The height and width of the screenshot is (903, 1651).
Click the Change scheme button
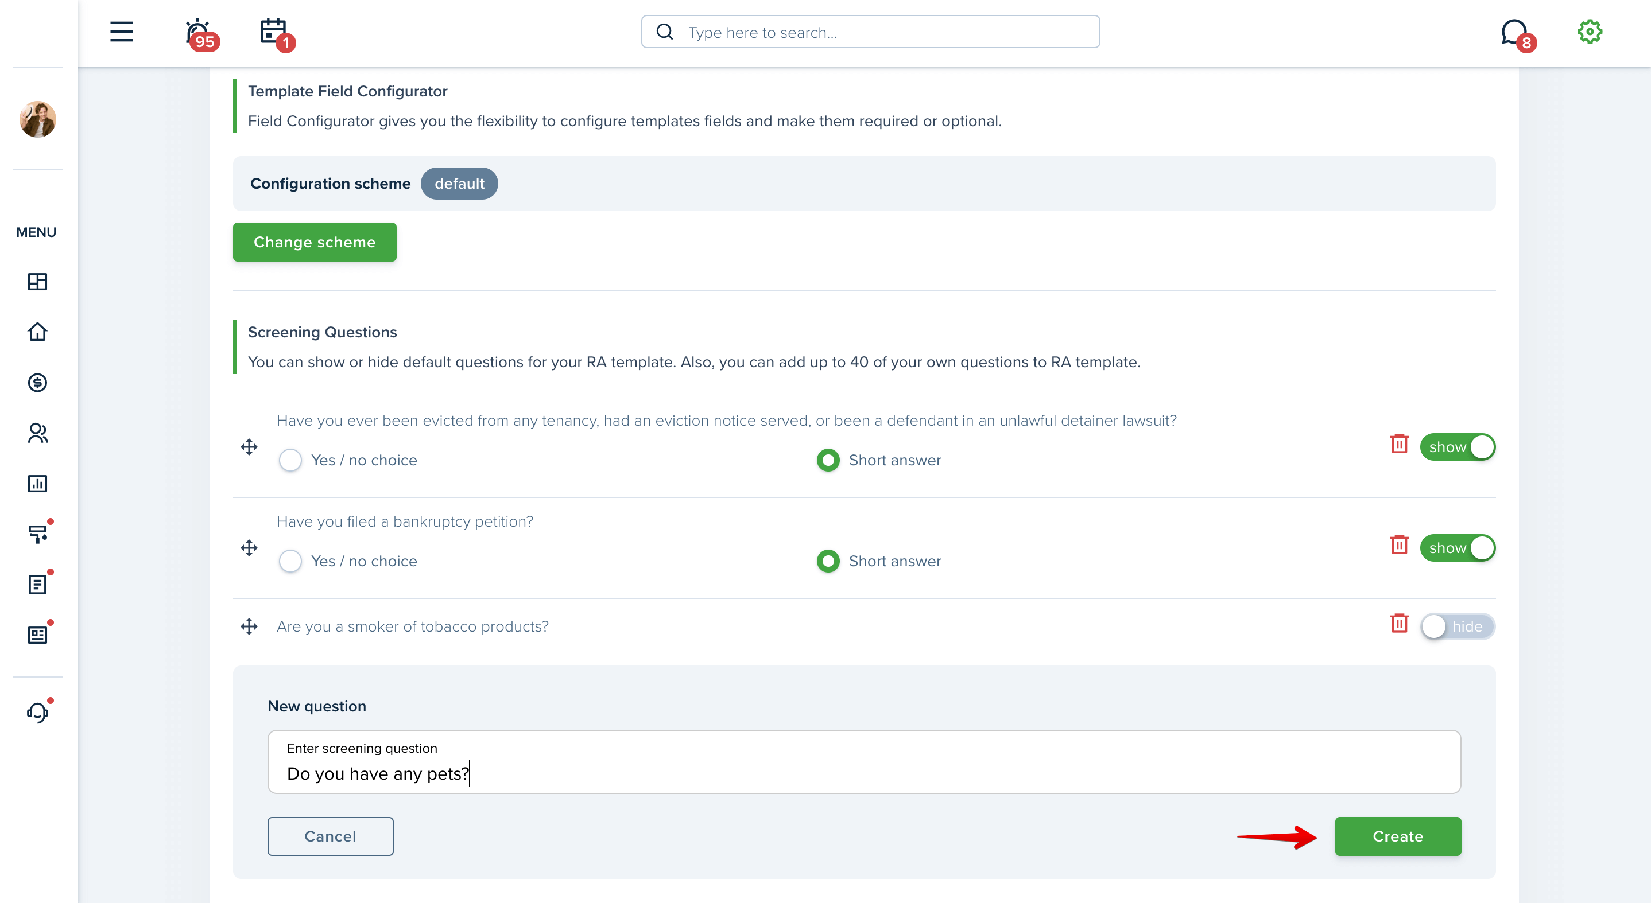(315, 242)
